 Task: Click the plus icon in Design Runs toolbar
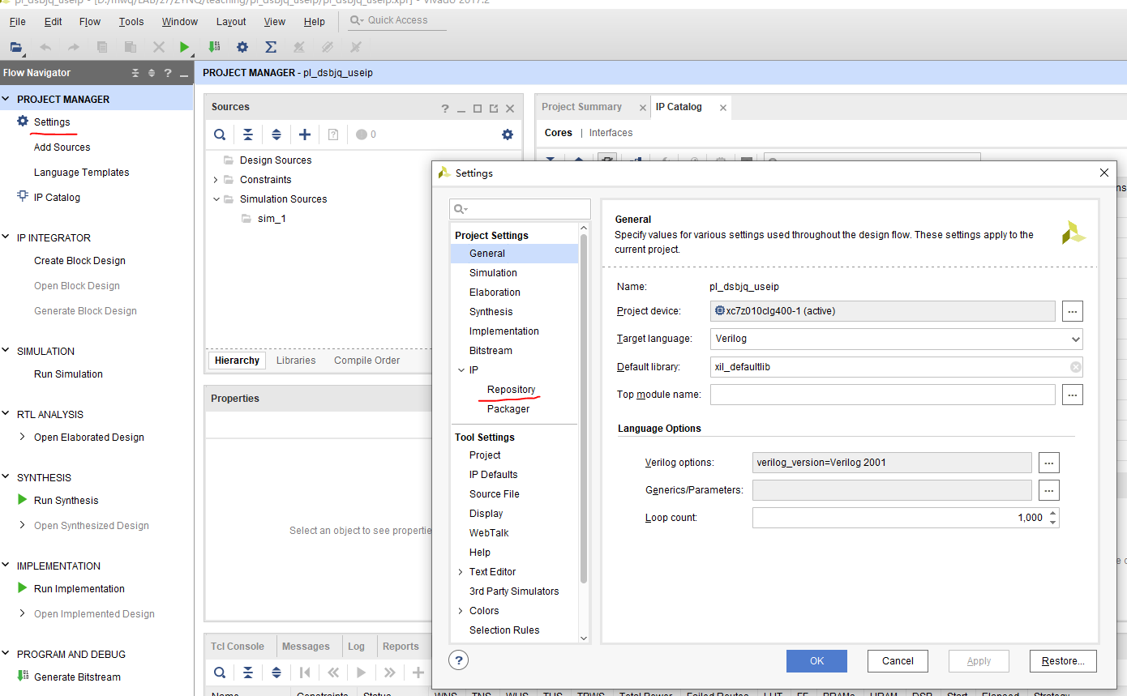pyautogui.click(x=418, y=673)
